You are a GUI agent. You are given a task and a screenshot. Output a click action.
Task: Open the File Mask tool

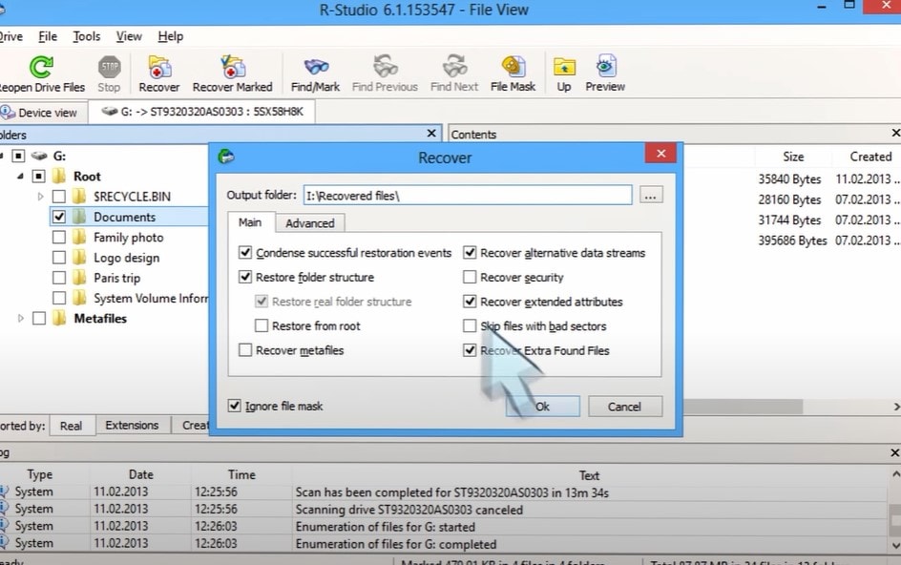pyautogui.click(x=513, y=66)
